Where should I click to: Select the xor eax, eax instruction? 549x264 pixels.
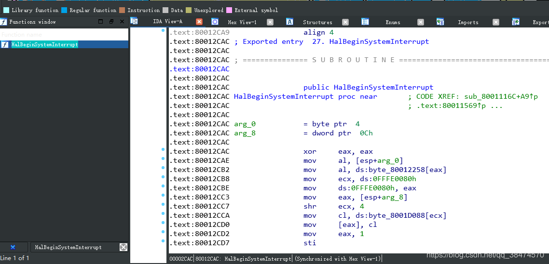coord(338,151)
